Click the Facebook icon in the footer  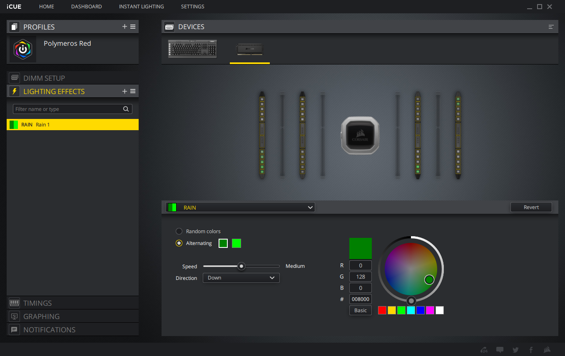point(531,350)
